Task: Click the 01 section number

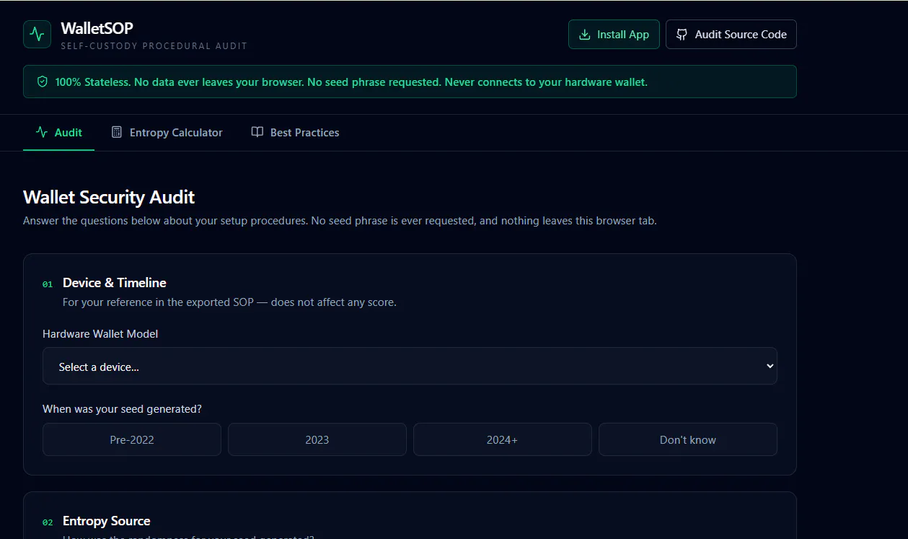Action: tap(48, 284)
